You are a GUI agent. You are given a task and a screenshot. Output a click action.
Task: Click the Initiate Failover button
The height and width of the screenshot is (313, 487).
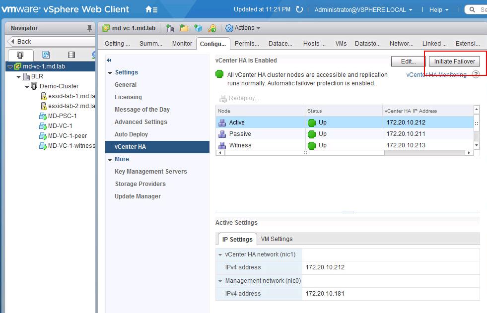454,62
